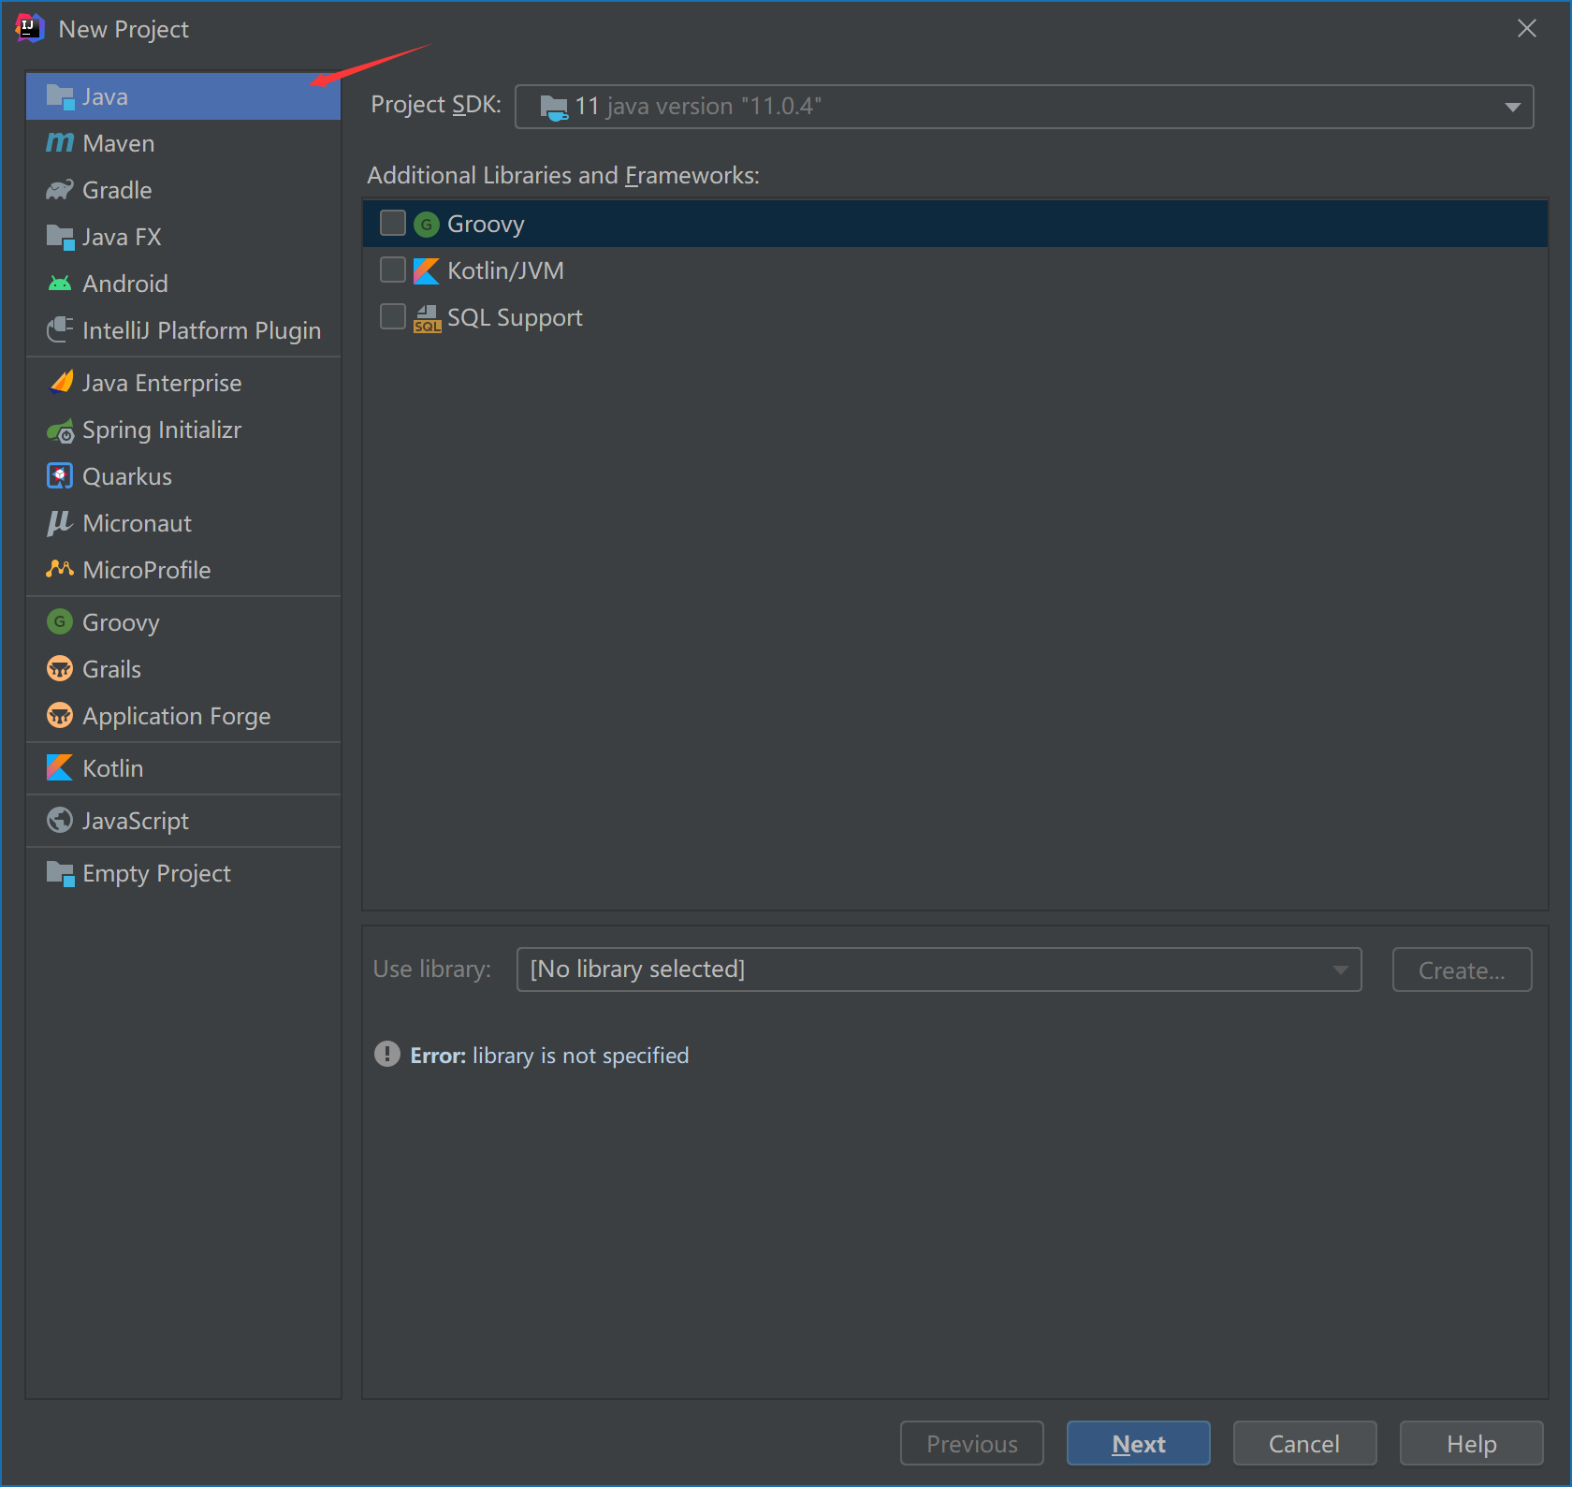
Task: Select Grails label in the list
Action: point(111,669)
